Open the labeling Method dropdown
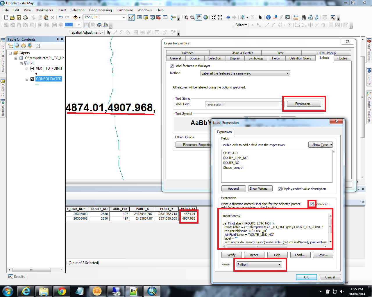 pos(245,73)
